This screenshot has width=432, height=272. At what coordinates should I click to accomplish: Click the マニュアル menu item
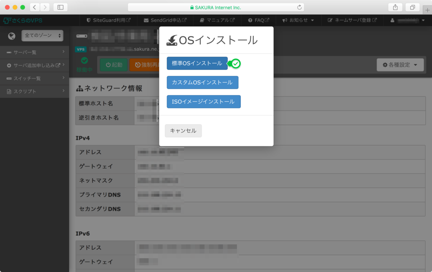[x=217, y=19]
